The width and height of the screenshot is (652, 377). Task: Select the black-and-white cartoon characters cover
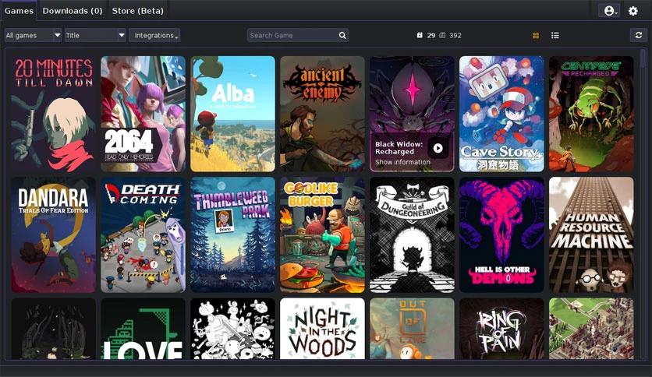tap(233, 329)
